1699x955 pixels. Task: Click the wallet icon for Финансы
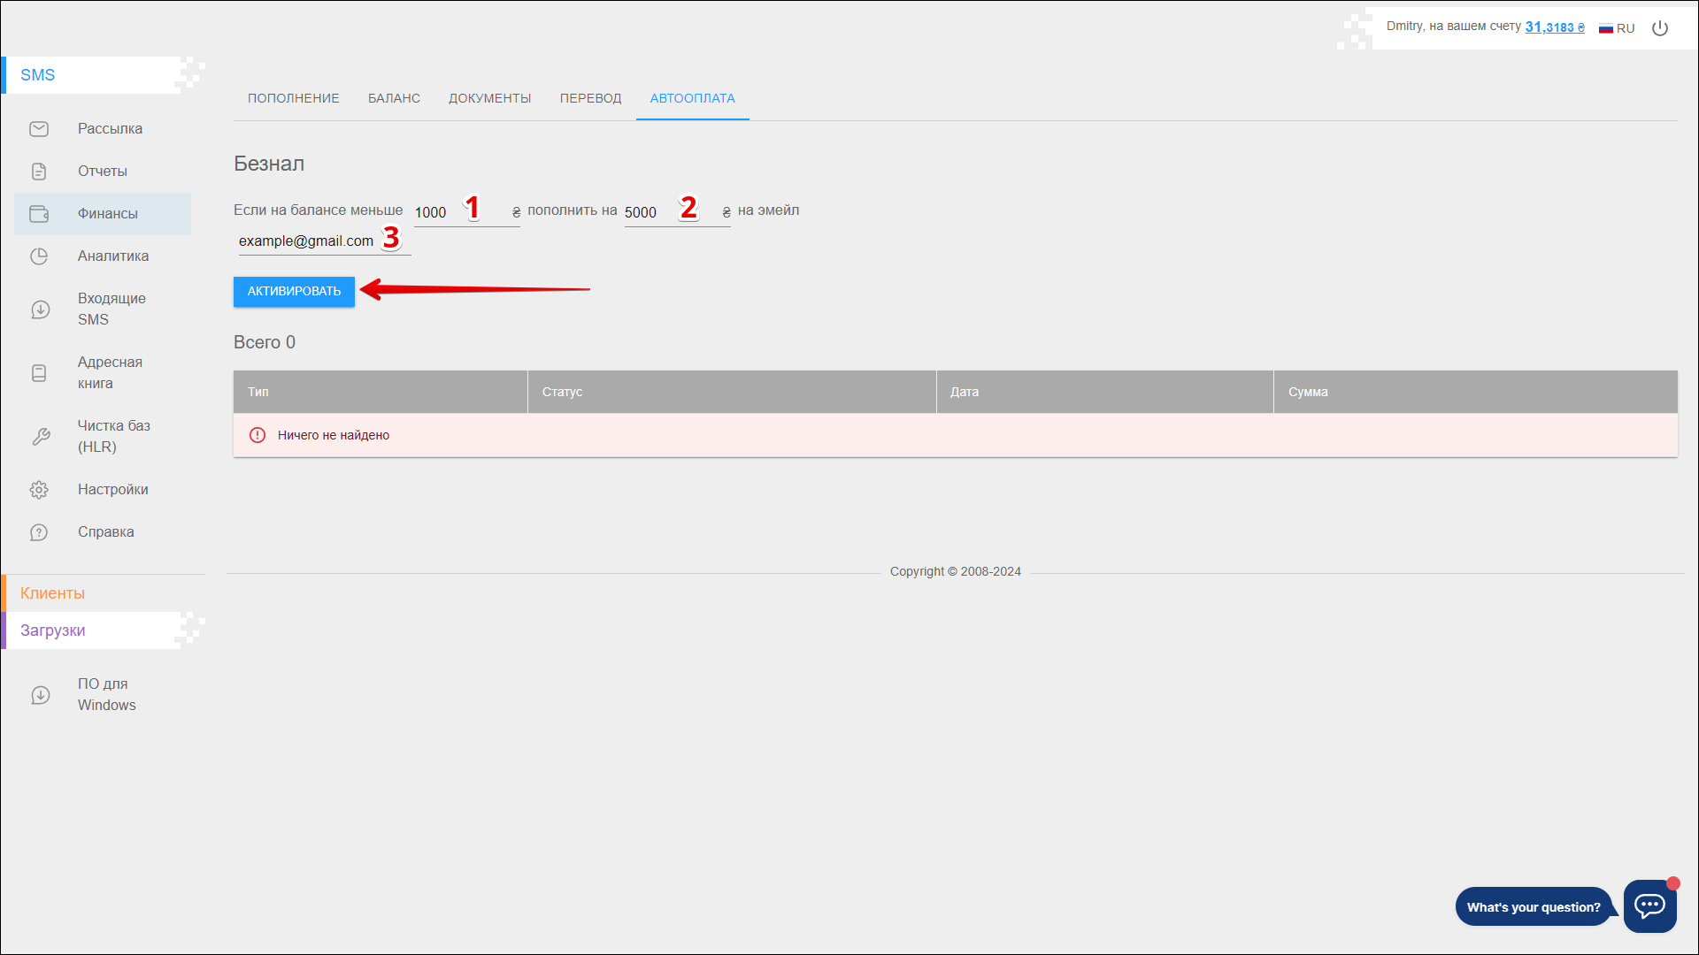39,214
